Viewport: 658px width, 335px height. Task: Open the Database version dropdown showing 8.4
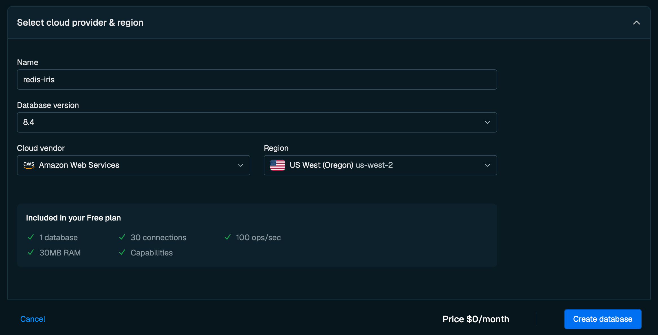pos(257,122)
